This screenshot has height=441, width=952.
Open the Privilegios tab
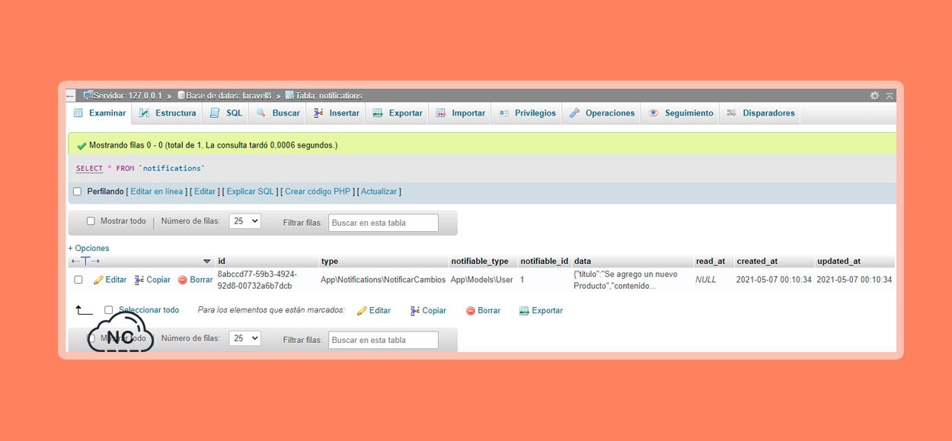(x=527, y=113)
